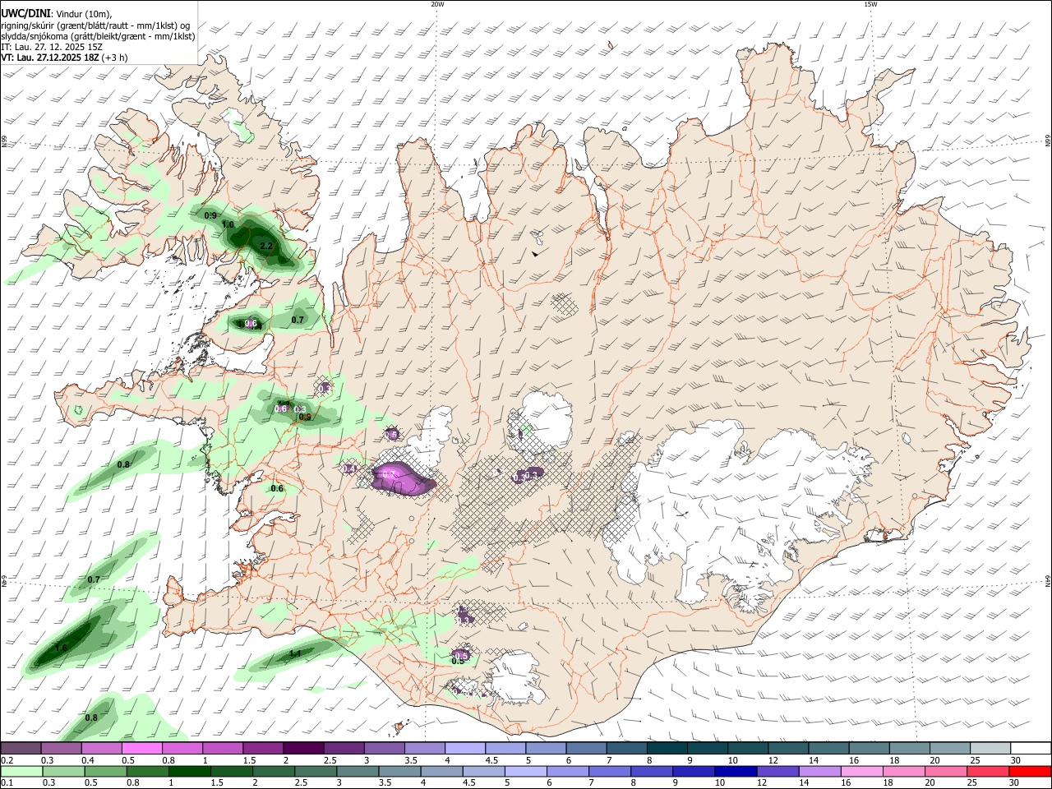Click the large purple snowfall patch on the map
This screenshot has height=789, width=1052.
pyautogui.click(x=403, y=480)
